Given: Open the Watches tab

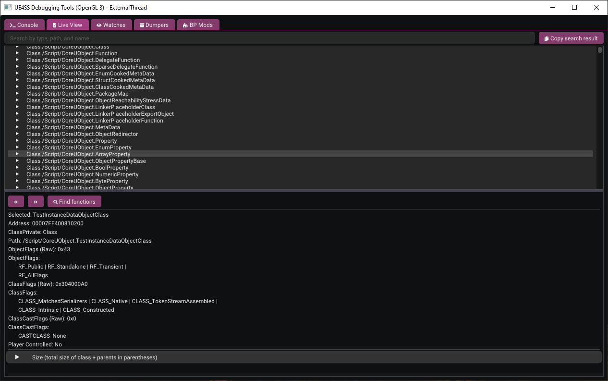Looking at the screenshot, I should click(x=111, y=25).
